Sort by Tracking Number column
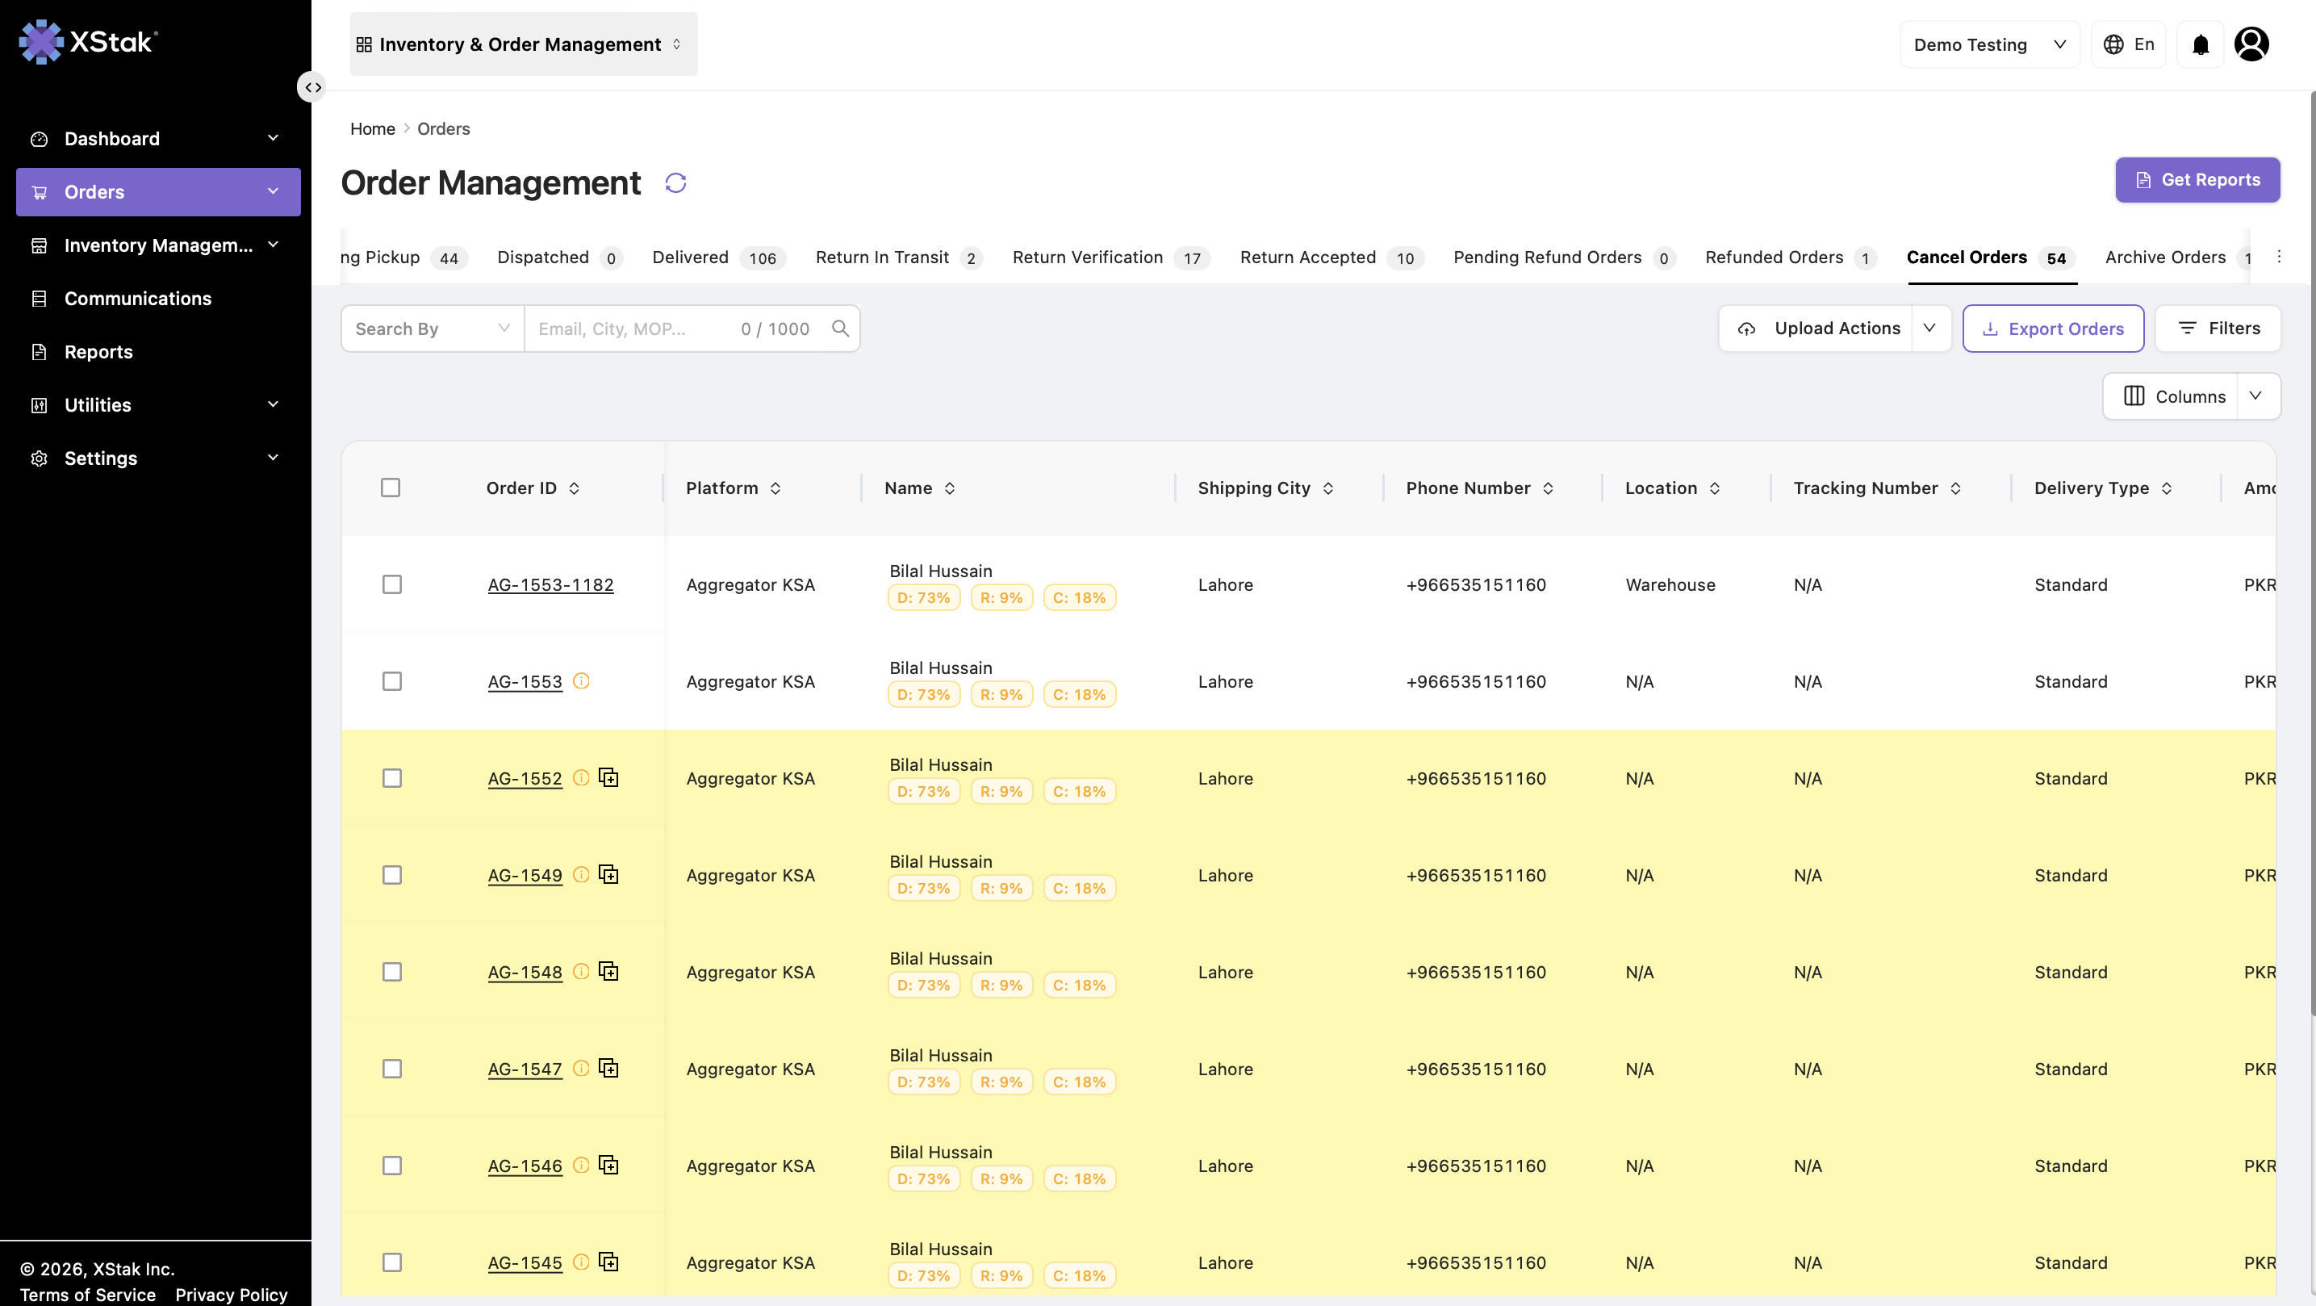The height and width of the screenshot is (1306, 2316). 1955,488
